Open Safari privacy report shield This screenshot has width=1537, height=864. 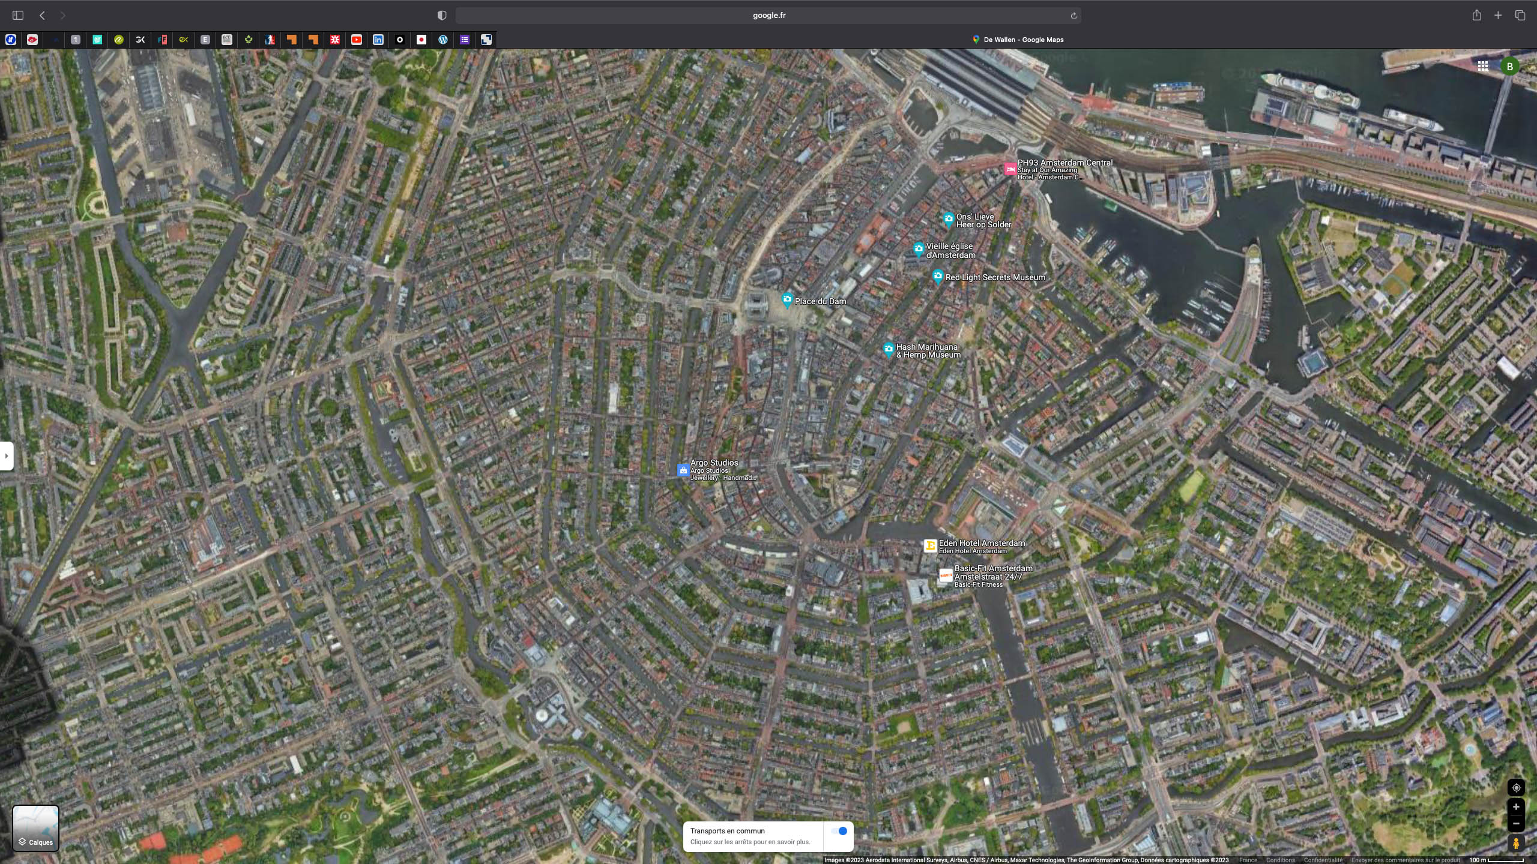[442, 15]
